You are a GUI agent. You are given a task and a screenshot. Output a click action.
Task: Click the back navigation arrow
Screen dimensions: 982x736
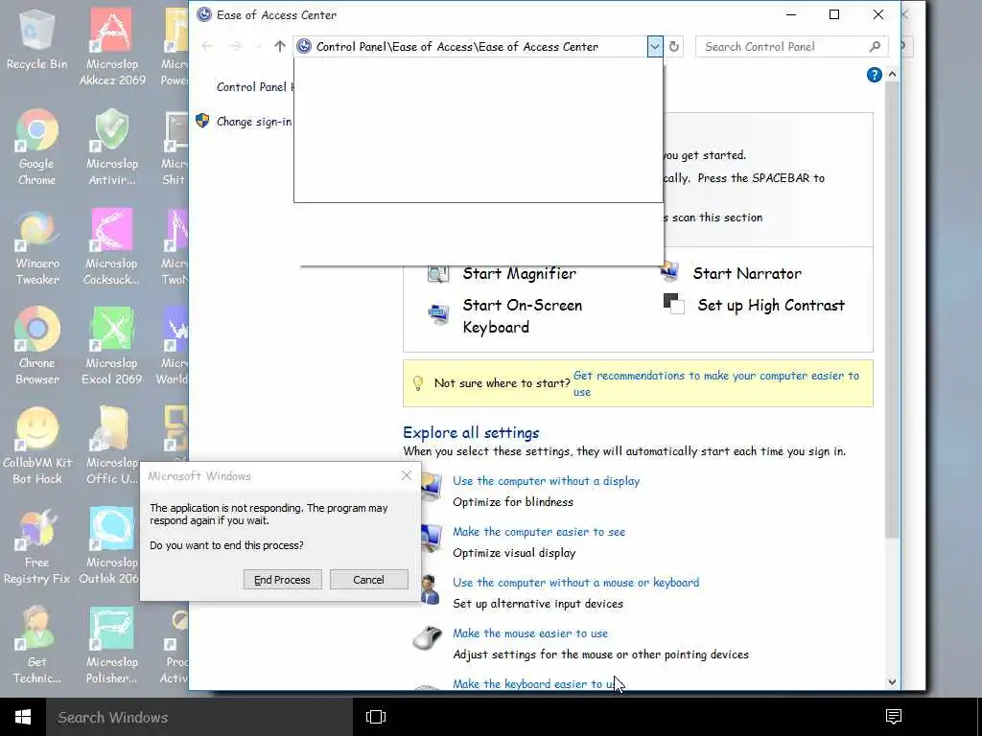click(x=207, y=46)
